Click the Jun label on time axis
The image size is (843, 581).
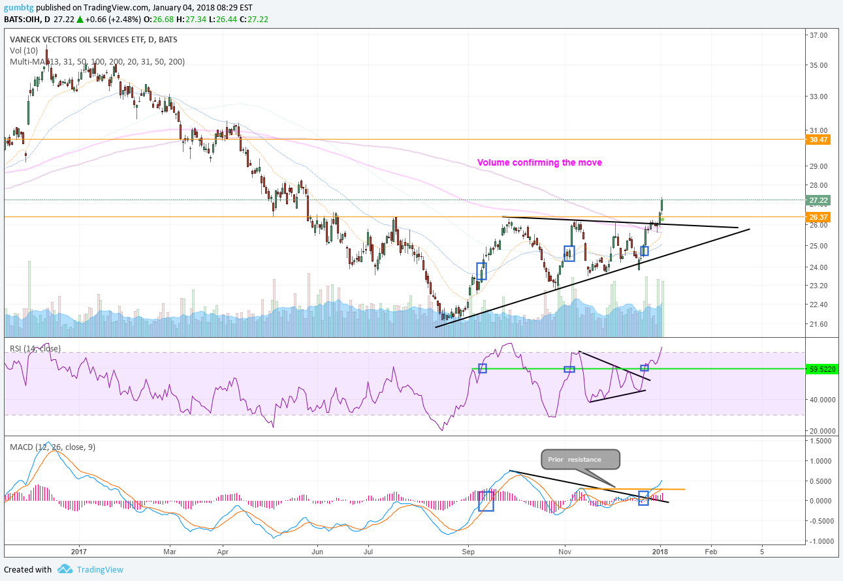(317, 551)
